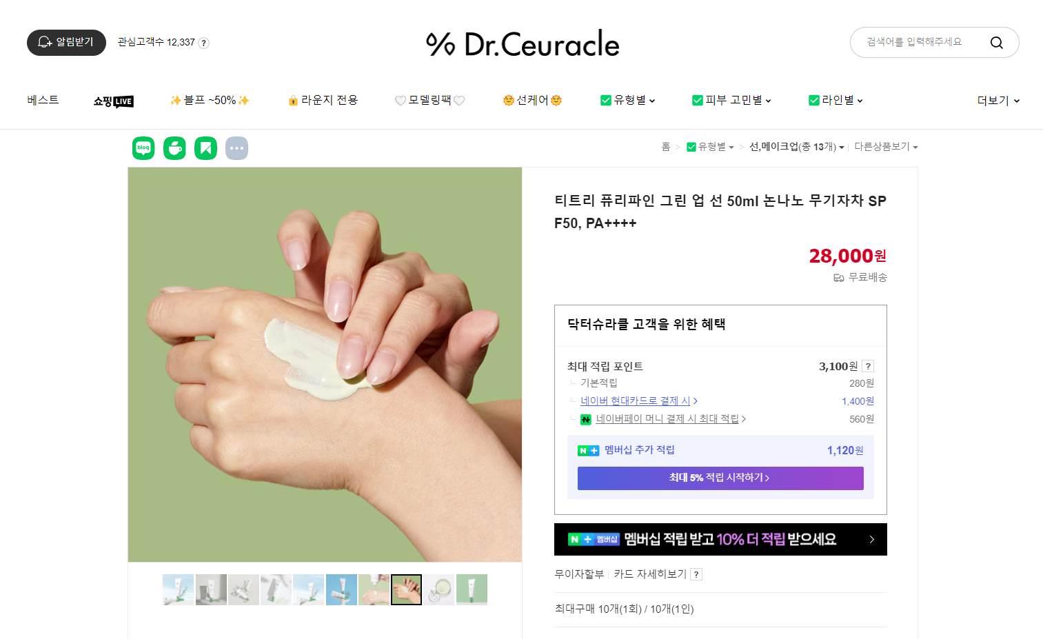The height and width of the screenshot is (639, 1043).
Task: Open the 라인별 dropdown menu
Action: coord(836,101)
